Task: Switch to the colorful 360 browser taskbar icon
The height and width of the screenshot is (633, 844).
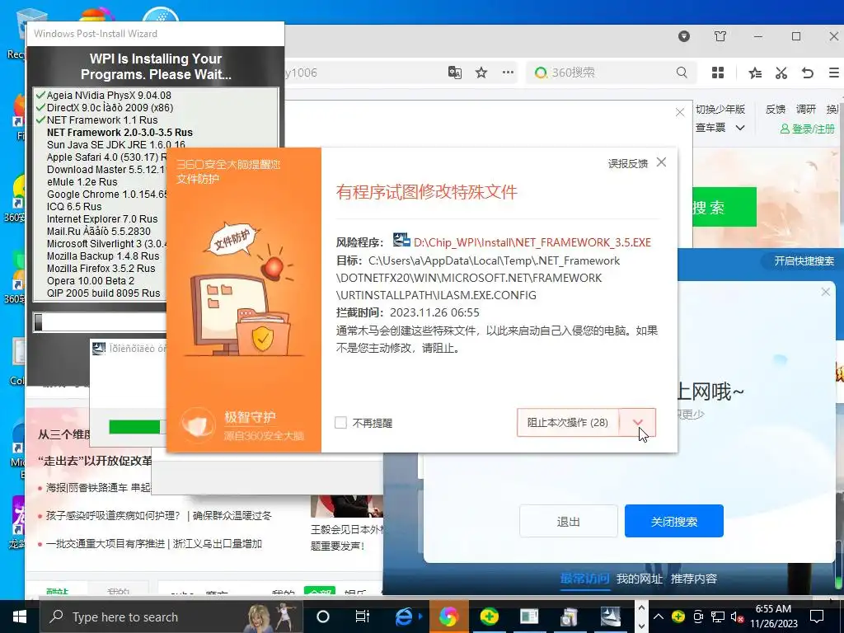Action: tap(448, 617)
